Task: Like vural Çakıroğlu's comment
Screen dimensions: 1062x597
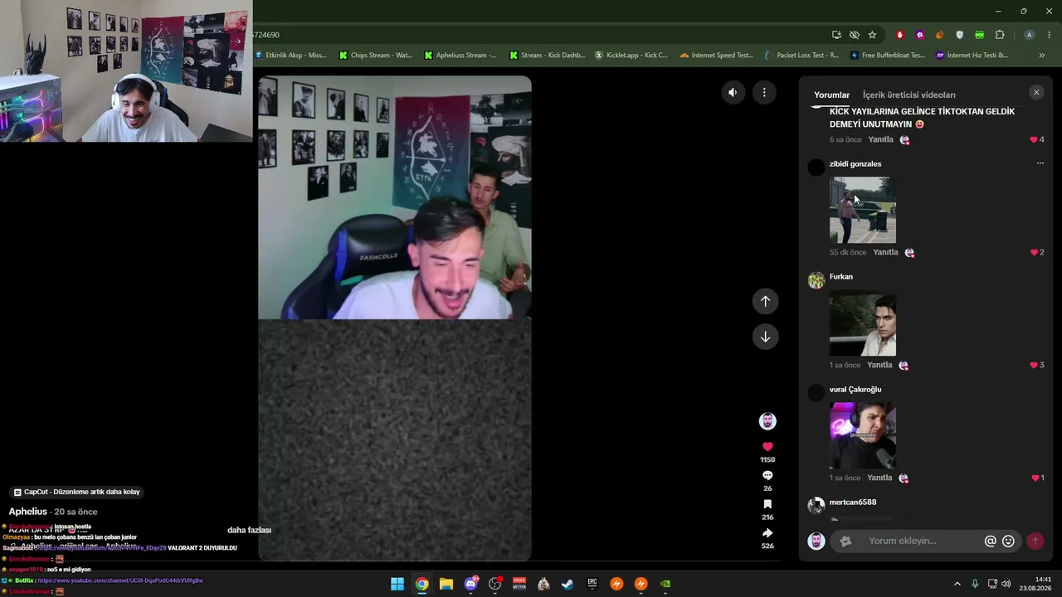Action: (x=1035, y=478)
